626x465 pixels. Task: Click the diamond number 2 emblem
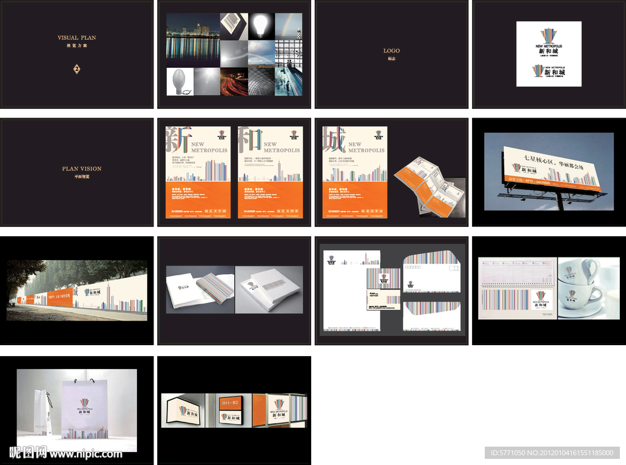pyautogui.click(x=76, y=69)
